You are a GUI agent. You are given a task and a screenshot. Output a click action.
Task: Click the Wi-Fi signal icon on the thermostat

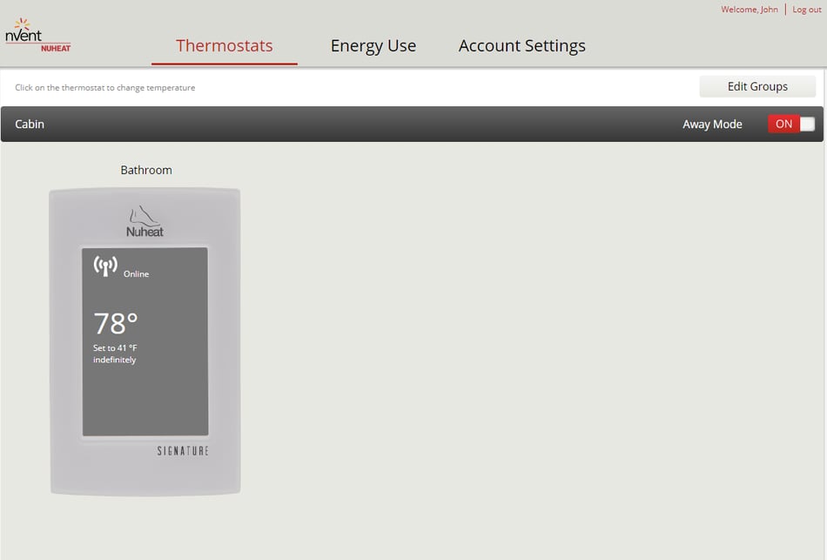pyautogui.click(x=105, y=267)
